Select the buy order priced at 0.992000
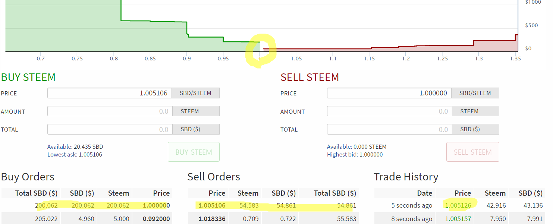Viewport: 553px width, 224px height. 87,219
